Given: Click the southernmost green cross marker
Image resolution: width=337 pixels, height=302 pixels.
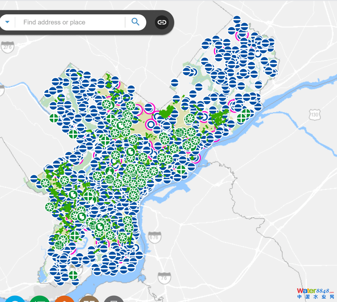Looking at the screenshot, I should pos(73,275).
